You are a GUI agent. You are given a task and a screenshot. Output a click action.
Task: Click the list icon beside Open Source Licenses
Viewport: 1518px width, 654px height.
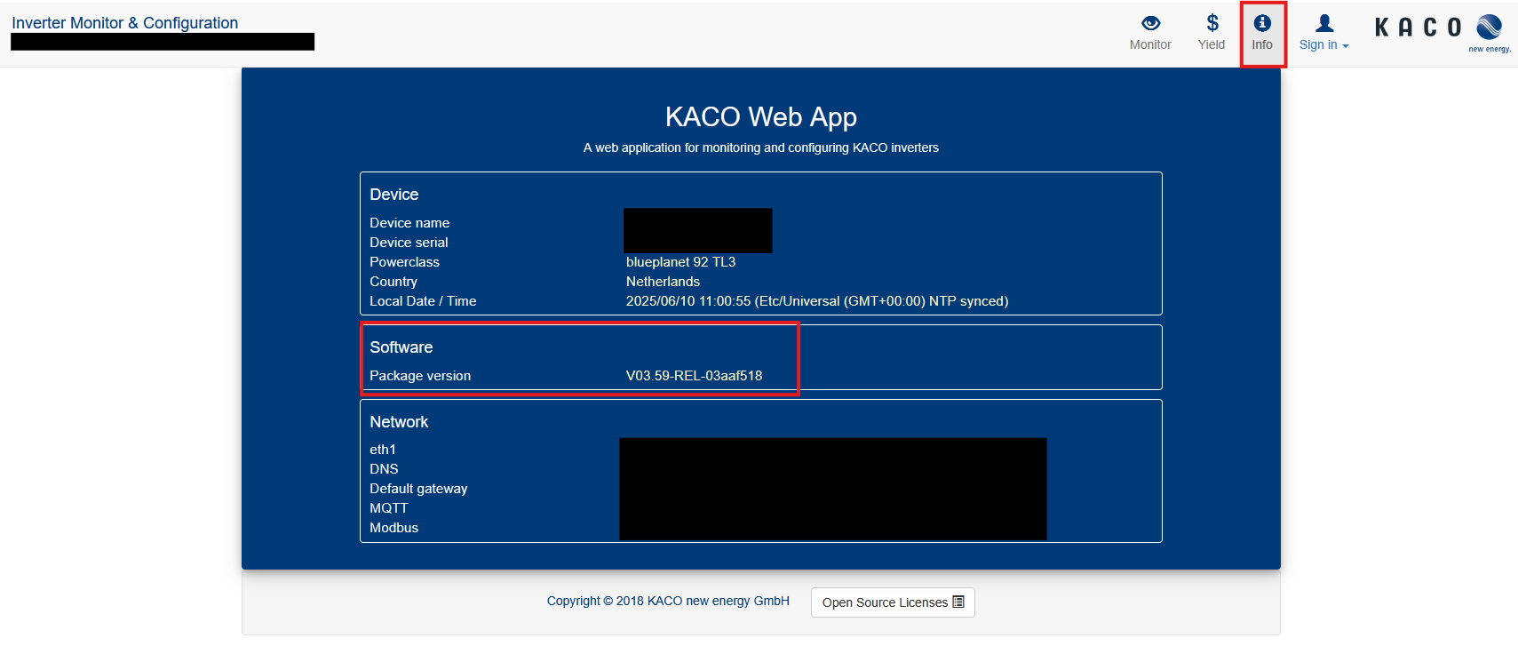click(x=958, y=602)
